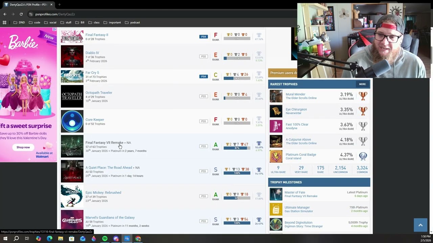Click the Diablo IV game thumbnail

tap(72, 56)
